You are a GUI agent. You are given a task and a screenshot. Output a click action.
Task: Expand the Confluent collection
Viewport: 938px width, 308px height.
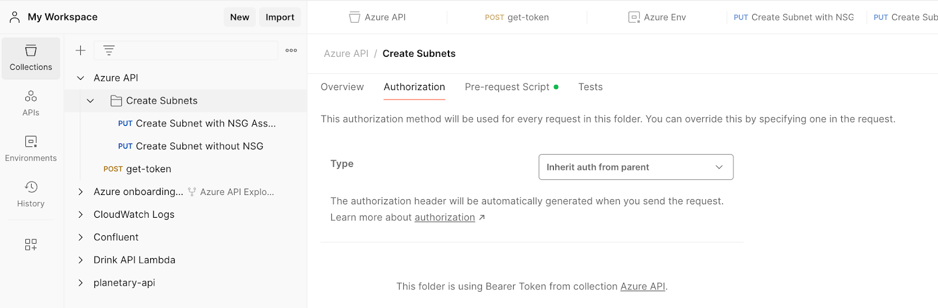pos(80,237)
